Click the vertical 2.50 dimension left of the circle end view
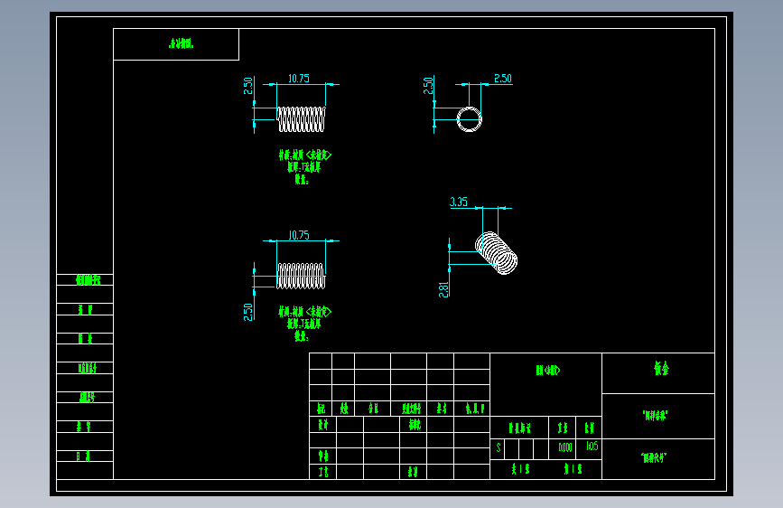The image size is (783, 508). point(428,86)
